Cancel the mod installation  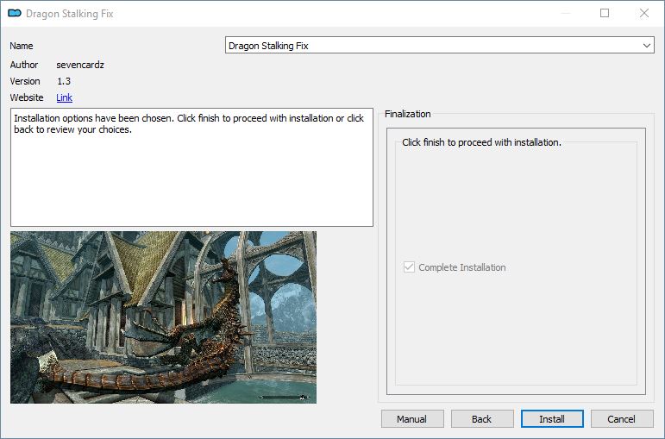(622, 419)
